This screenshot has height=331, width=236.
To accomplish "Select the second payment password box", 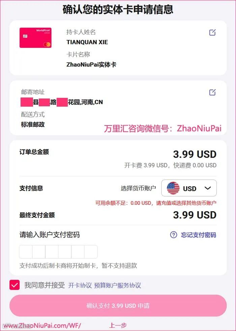I will [39, 252].
